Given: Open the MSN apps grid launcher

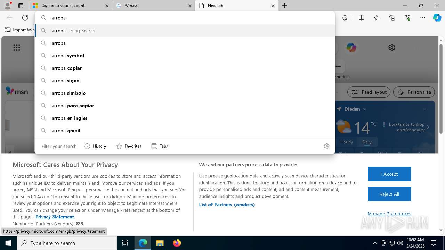Looking at the screenshot, I should pos(16,48).
